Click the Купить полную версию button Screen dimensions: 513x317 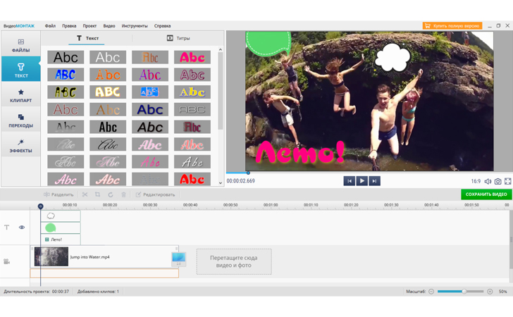[x=452, y=25]
